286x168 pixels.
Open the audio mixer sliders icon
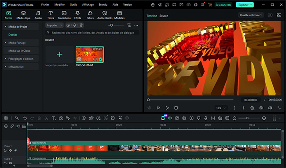213,118
